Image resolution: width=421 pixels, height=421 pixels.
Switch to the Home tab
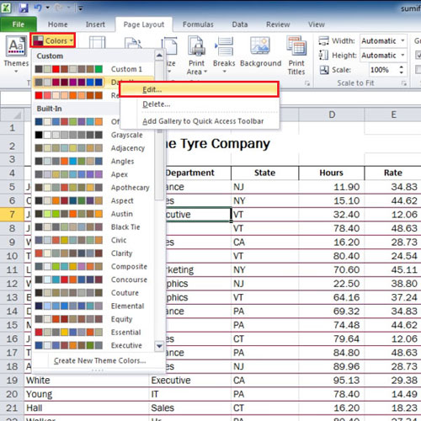tap(57, 24)
